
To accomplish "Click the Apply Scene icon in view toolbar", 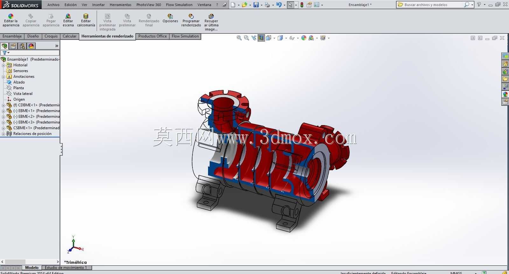I will [x=311, y=38].
